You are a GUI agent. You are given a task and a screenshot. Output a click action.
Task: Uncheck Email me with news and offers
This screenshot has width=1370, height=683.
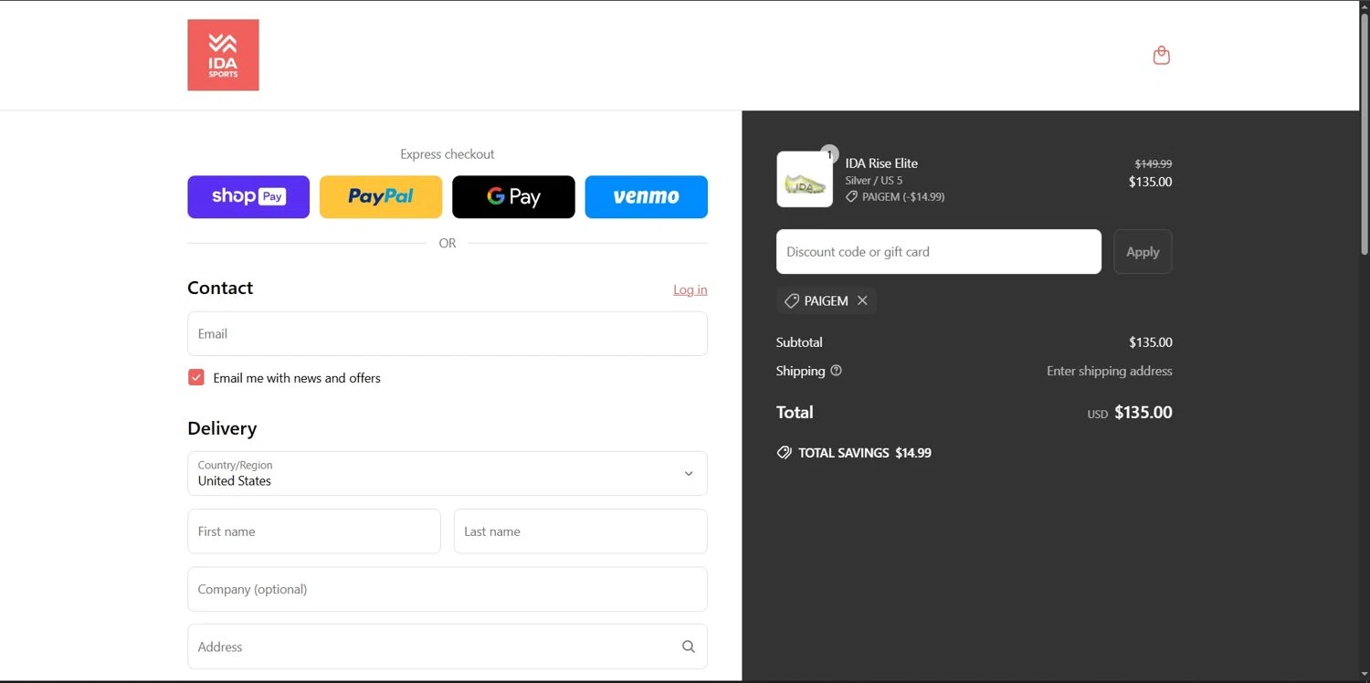click(196, 377)
